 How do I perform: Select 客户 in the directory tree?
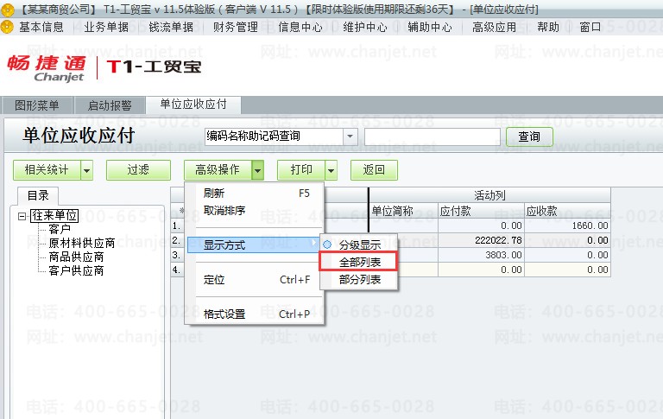(60, 230)
